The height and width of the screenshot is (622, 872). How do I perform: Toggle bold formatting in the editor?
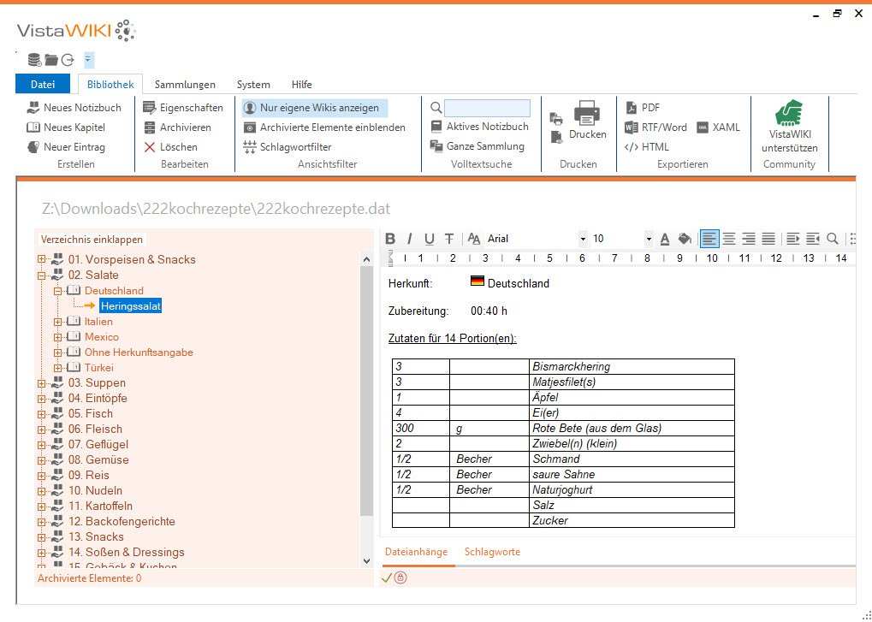tap(390, 239)
